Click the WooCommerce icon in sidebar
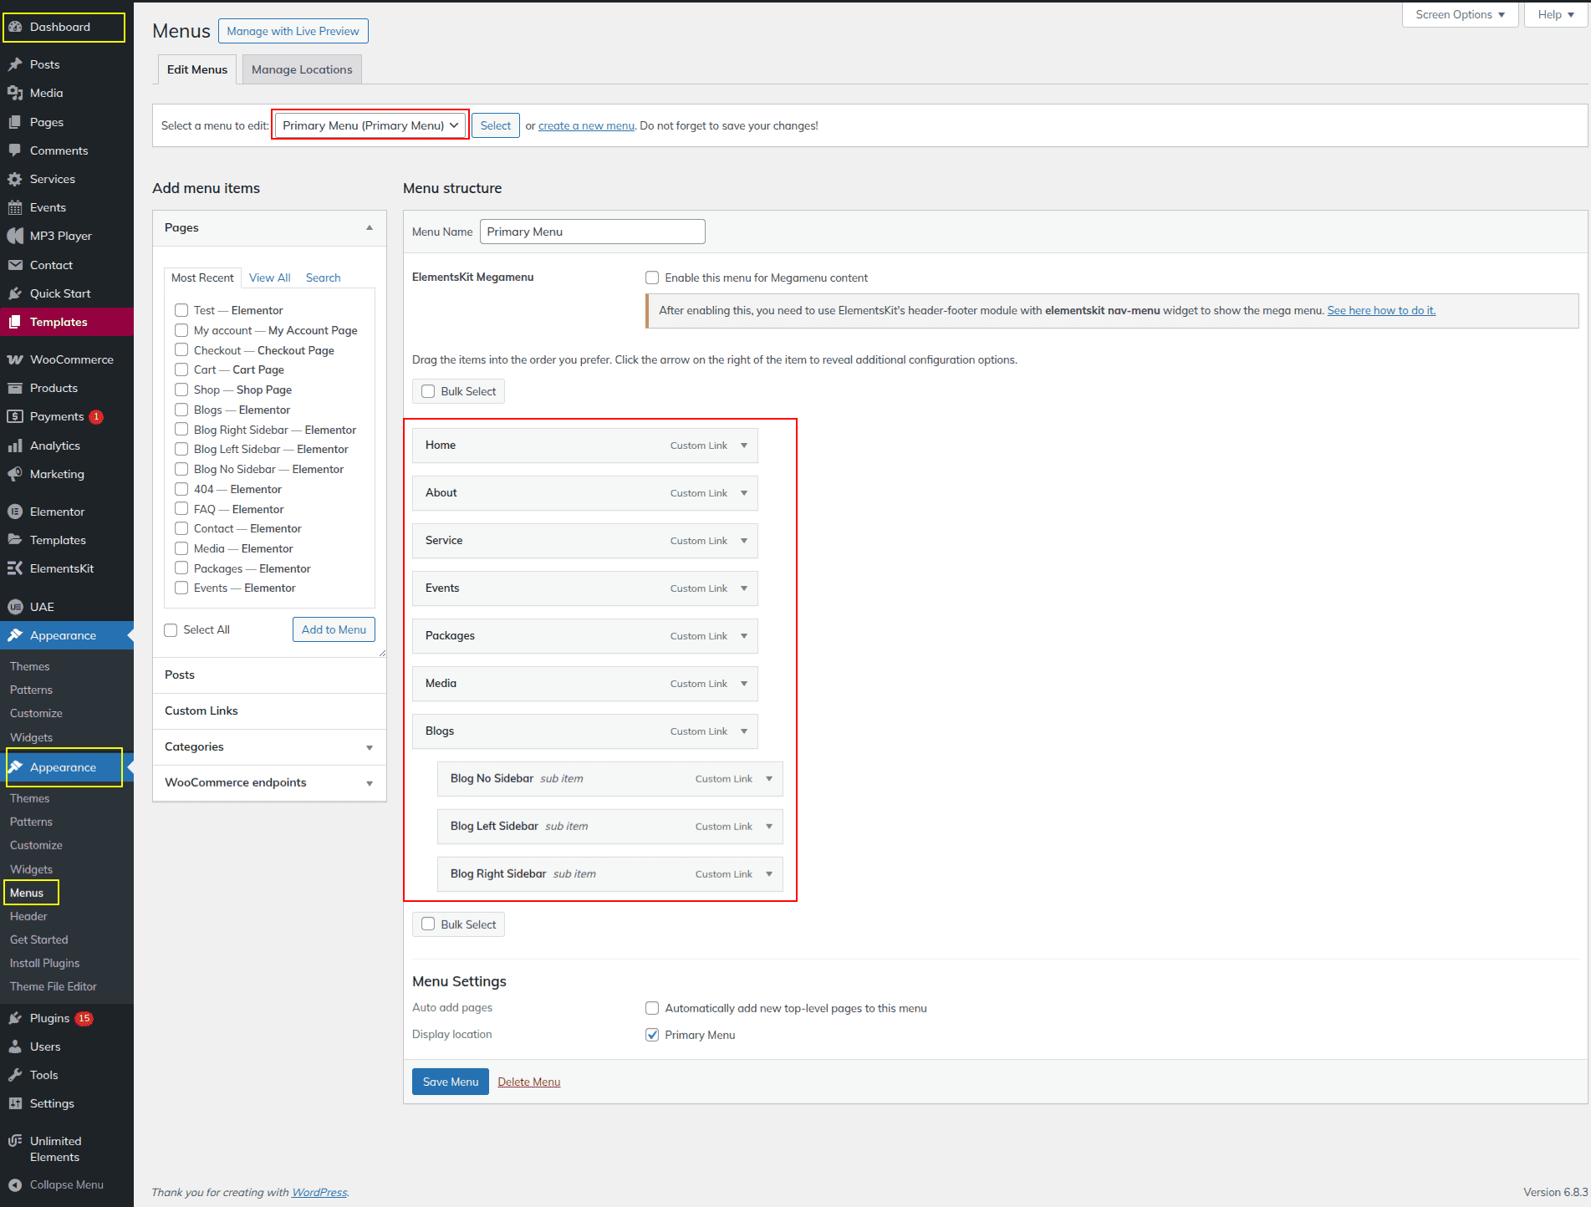The image size is (1591, 1207). tap(15, 359)
